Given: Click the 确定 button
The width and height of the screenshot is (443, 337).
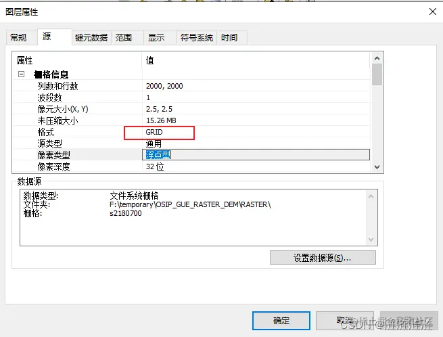Looking at the screenshot, I should pos(281,321).
